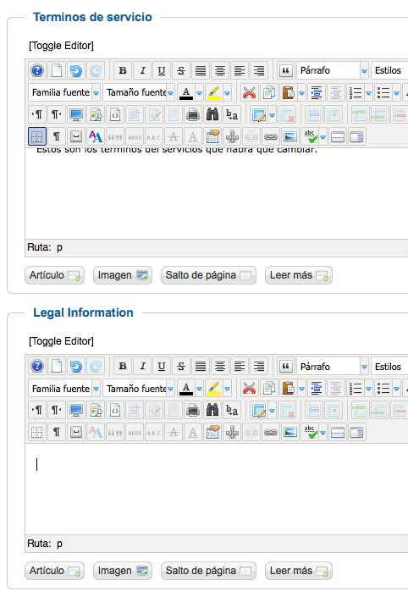Click the binoculars Find icon in the top editor
This screenshot has height=597, width=408.
click(212, 114)
